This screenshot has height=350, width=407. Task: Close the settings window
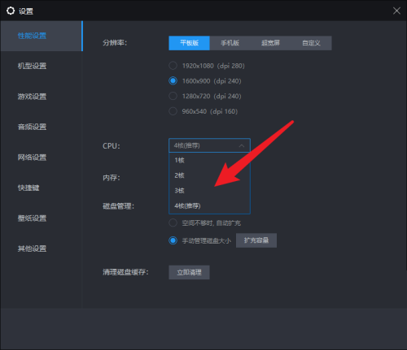(x=396, y=11)
